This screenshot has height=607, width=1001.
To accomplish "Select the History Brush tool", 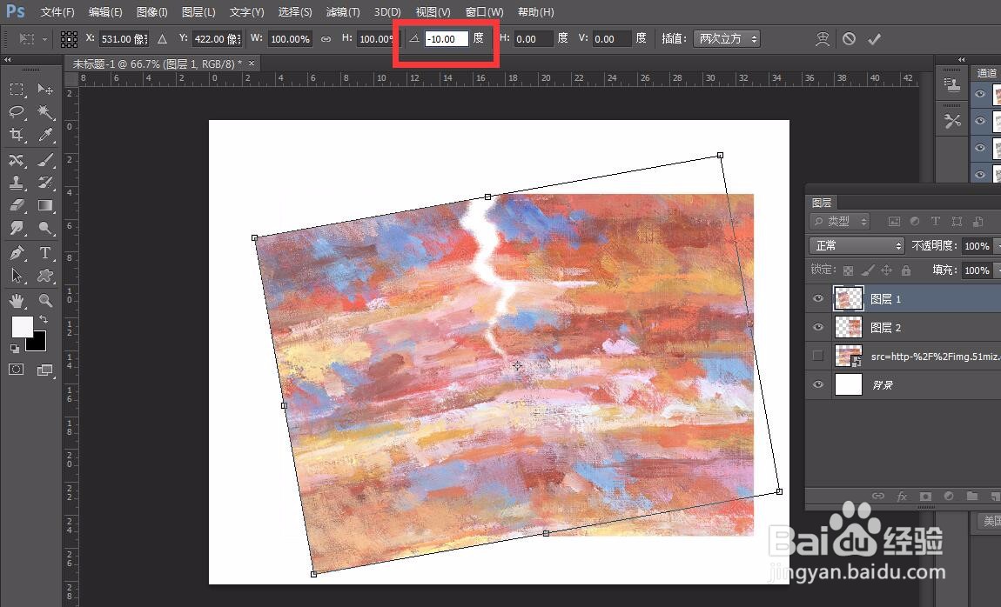I will click(44, 183).
